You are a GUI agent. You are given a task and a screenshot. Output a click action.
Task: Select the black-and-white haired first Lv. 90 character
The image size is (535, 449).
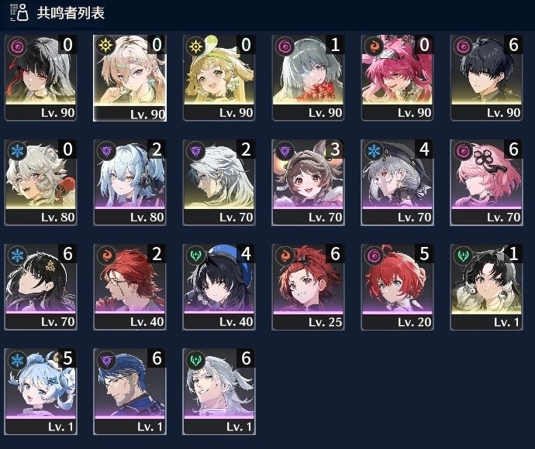[x=40, y=77]
